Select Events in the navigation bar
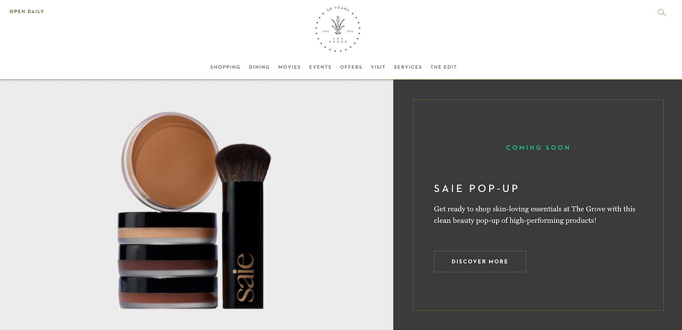 coord(320,67)
